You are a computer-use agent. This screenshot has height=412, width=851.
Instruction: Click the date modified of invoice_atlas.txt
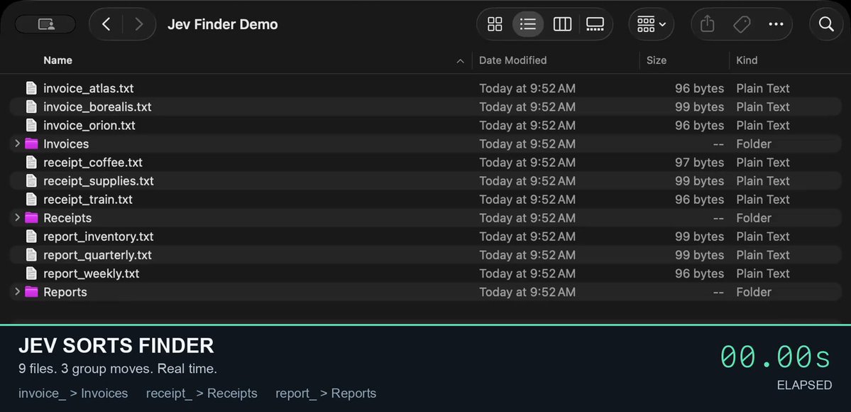click(527, 88)
